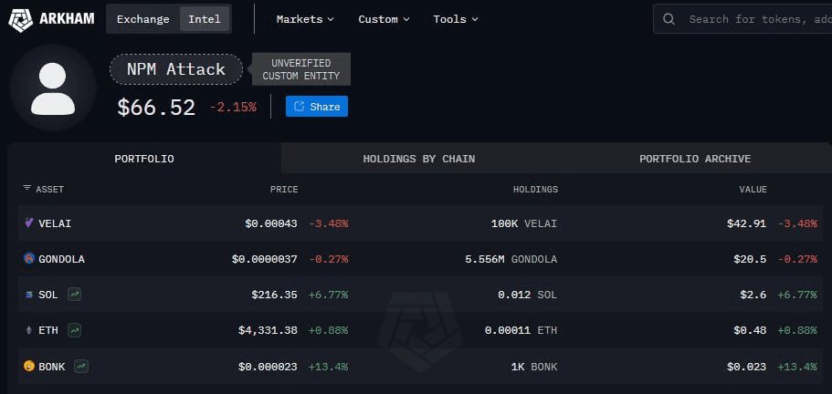Click the Share button

317,107
